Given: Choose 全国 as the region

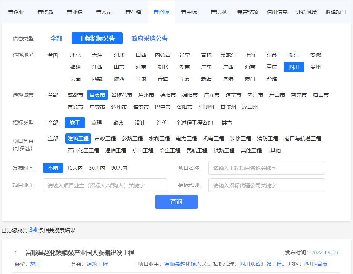Looking at the screenshot, I should 53,55.
